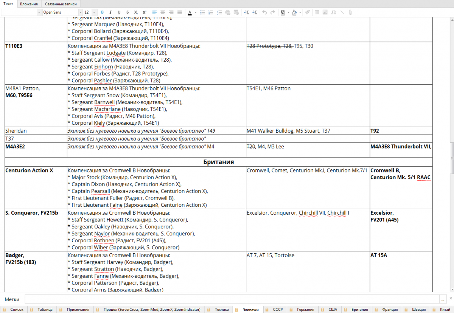The width and height of the screenshot is (454, 313).
Task: Insert a table using the toolbar
Action: tap(317, 12)
